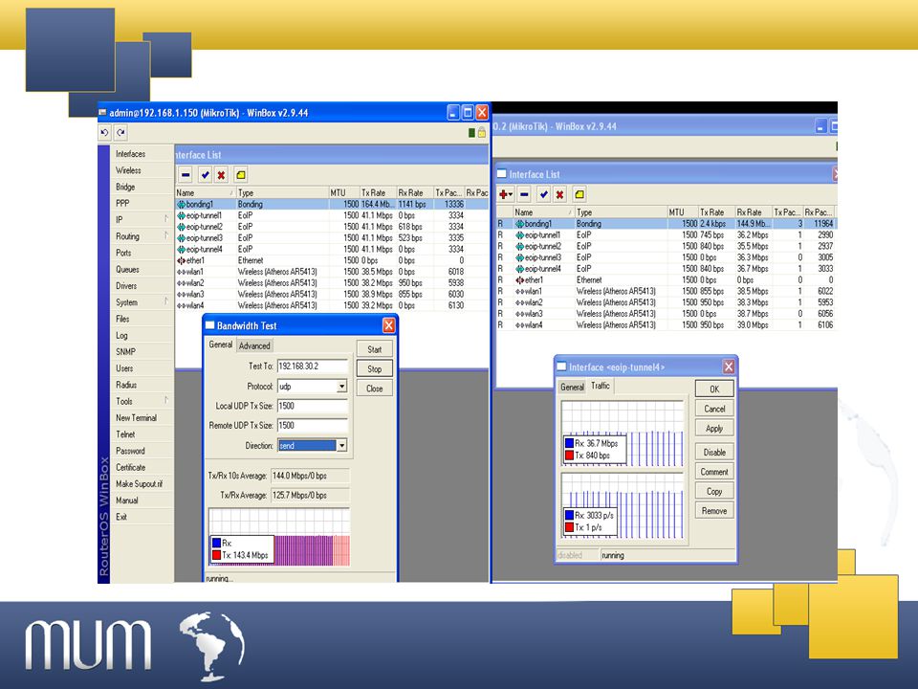The image size is (918, 689).
Task: Select eoip-tunnel3 row in left Interface List
Action: click(x=332, y=238)
